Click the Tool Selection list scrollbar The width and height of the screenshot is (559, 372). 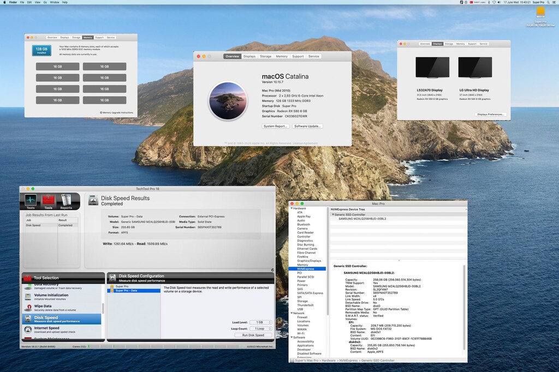103,309
